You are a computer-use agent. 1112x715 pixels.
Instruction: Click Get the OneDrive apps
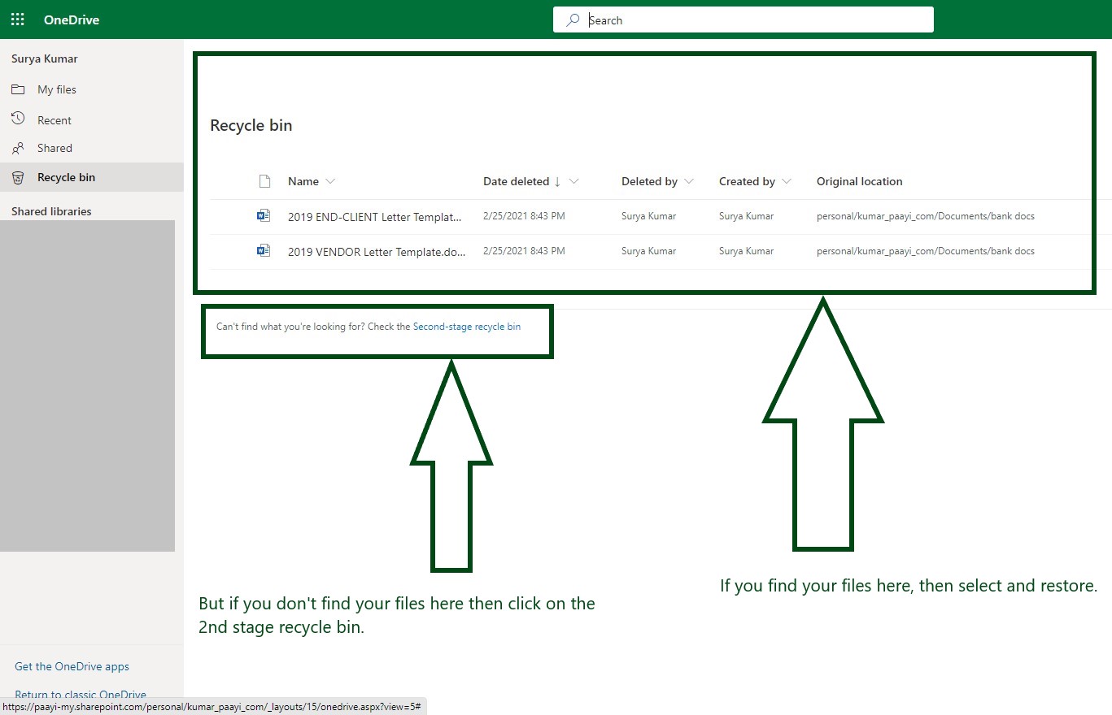[x=72, y=666]
